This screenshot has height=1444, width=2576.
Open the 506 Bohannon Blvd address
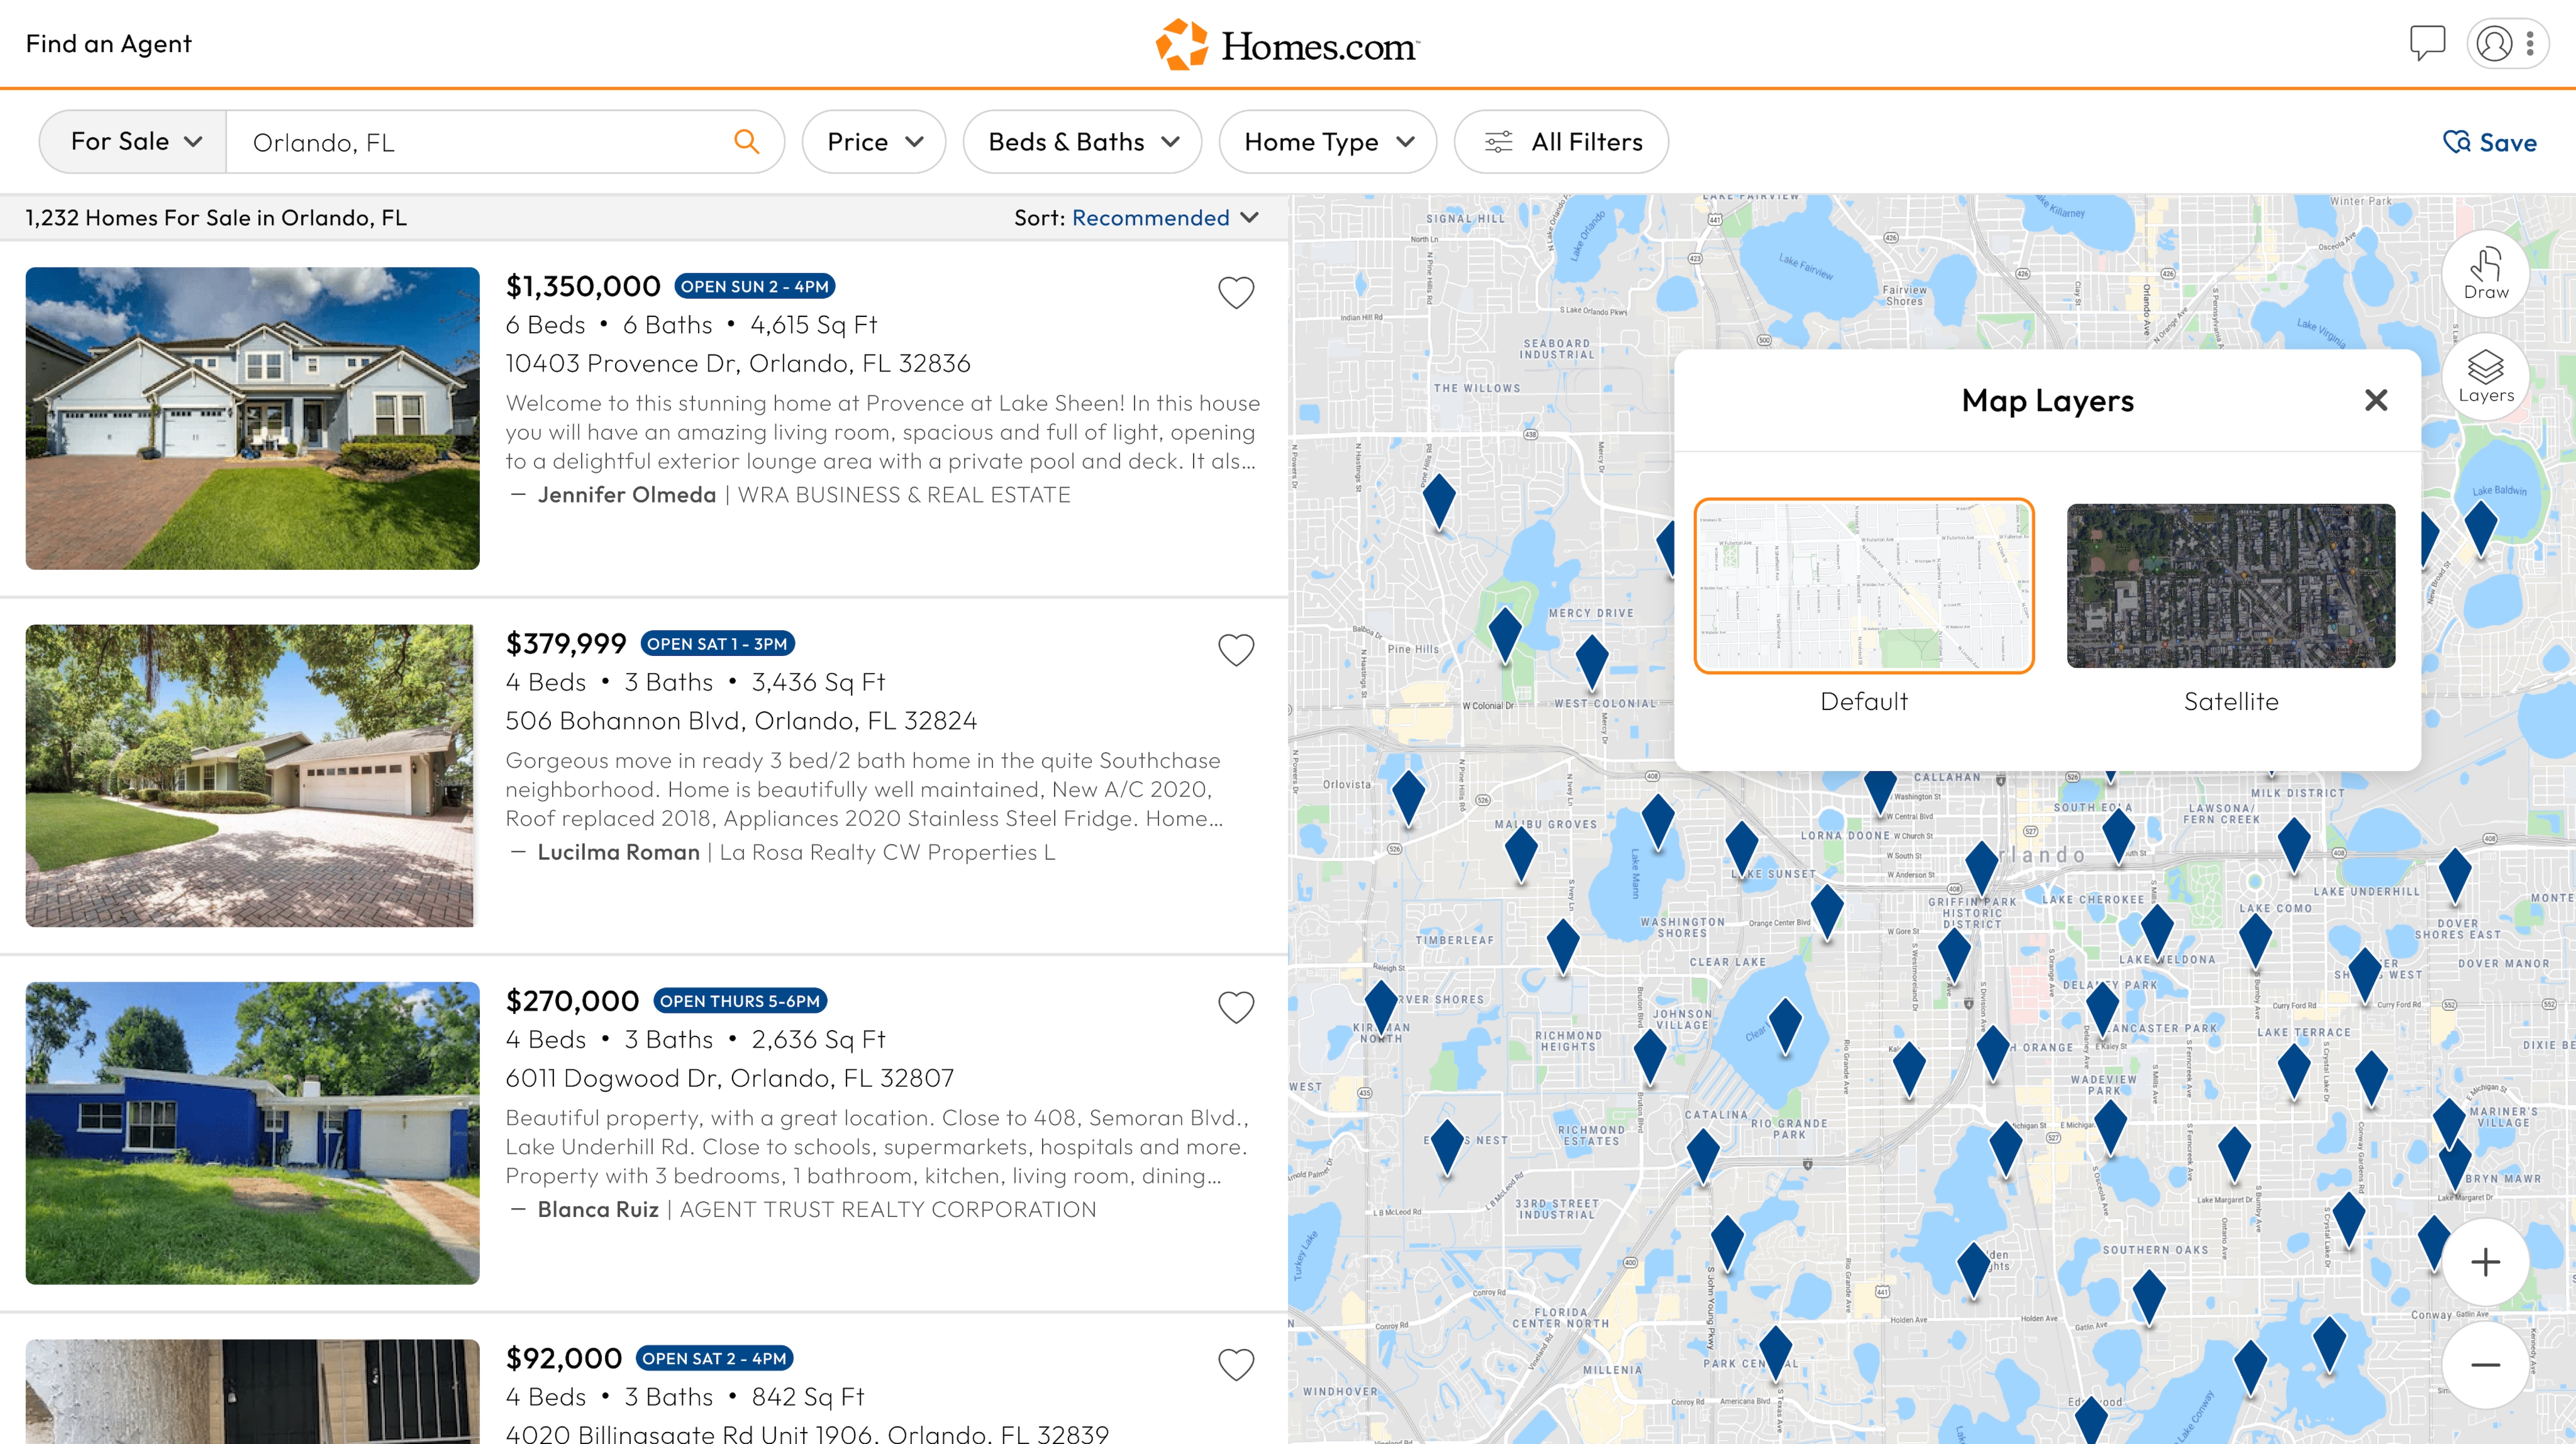coord(741,720)
